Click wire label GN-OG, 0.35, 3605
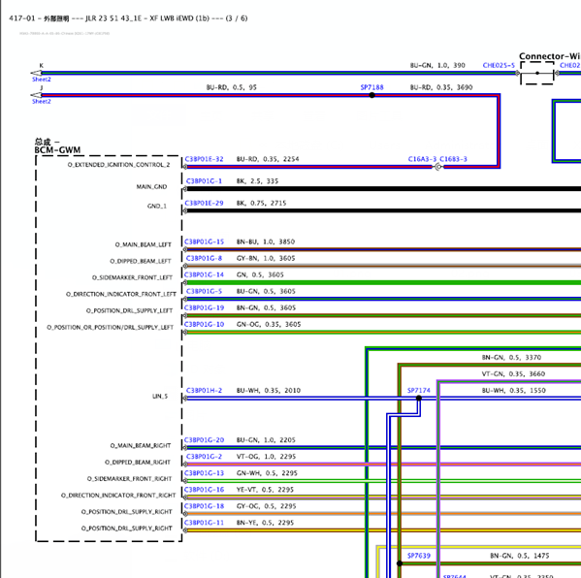Image resolution: width=581 pixels, height=578 pixels. click(269, 324)
